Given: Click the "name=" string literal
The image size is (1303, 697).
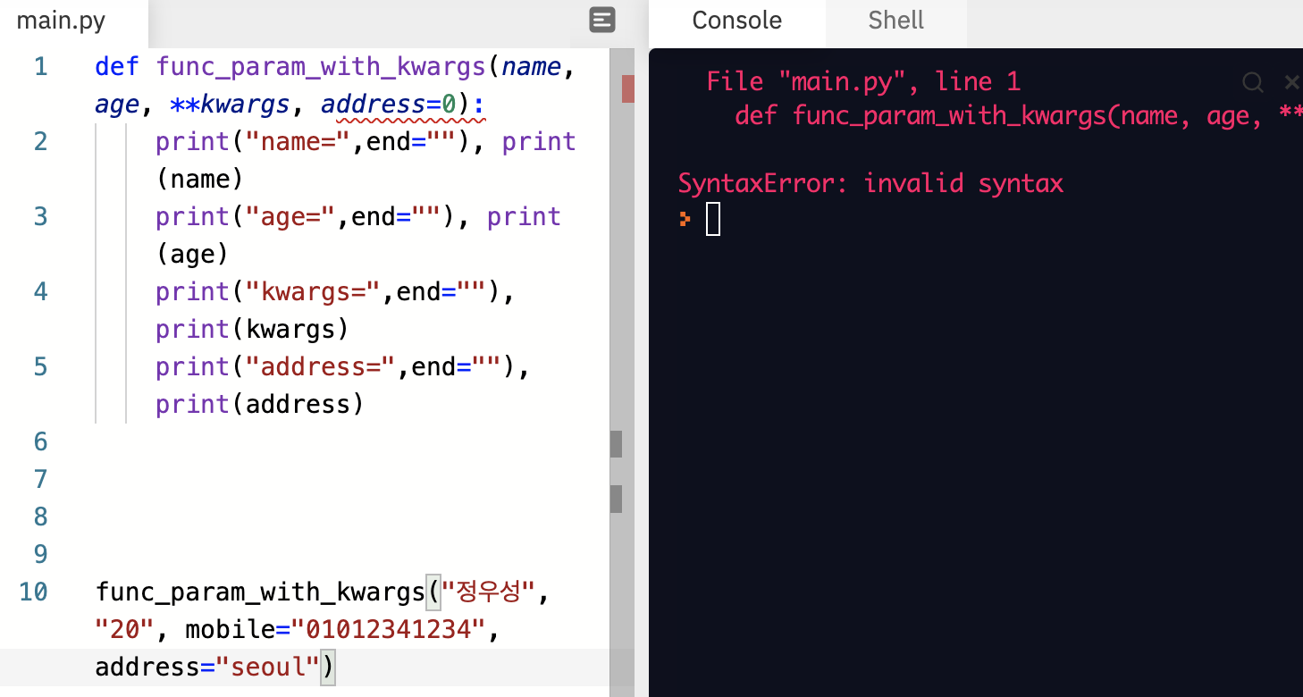Looking at the screenshot, I should [x=298, y=142].
